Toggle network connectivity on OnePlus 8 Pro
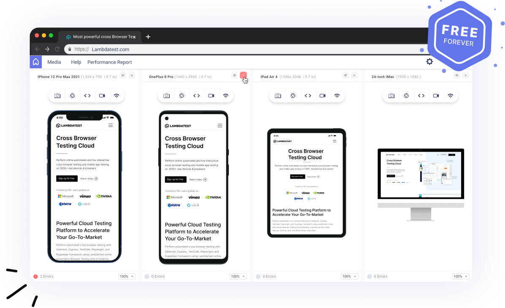The width and height of the screenshot is (505, 308). (226, 96)
